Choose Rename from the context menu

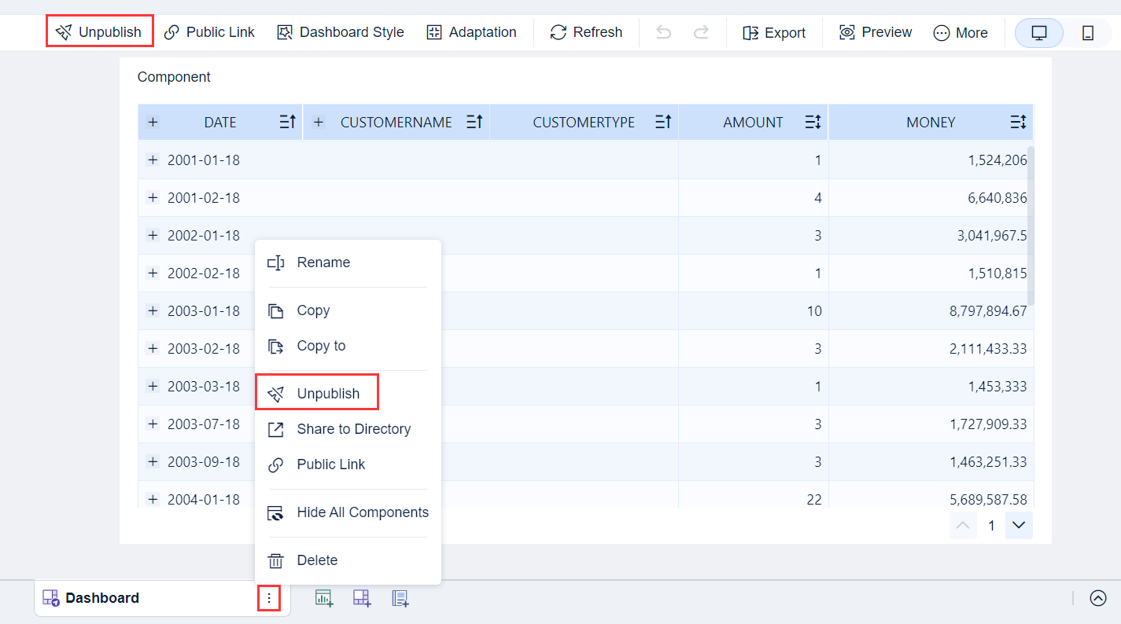click(323, 262)
